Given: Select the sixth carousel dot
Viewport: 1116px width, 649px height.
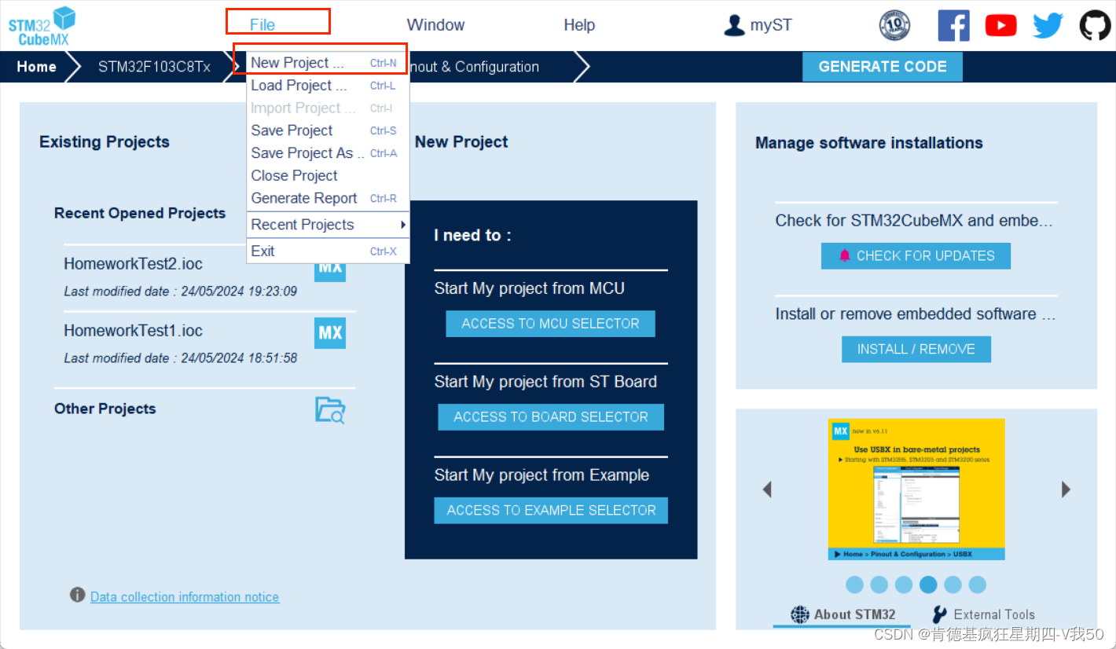Looking at the screenshot, I should click(x=977, y=585).
